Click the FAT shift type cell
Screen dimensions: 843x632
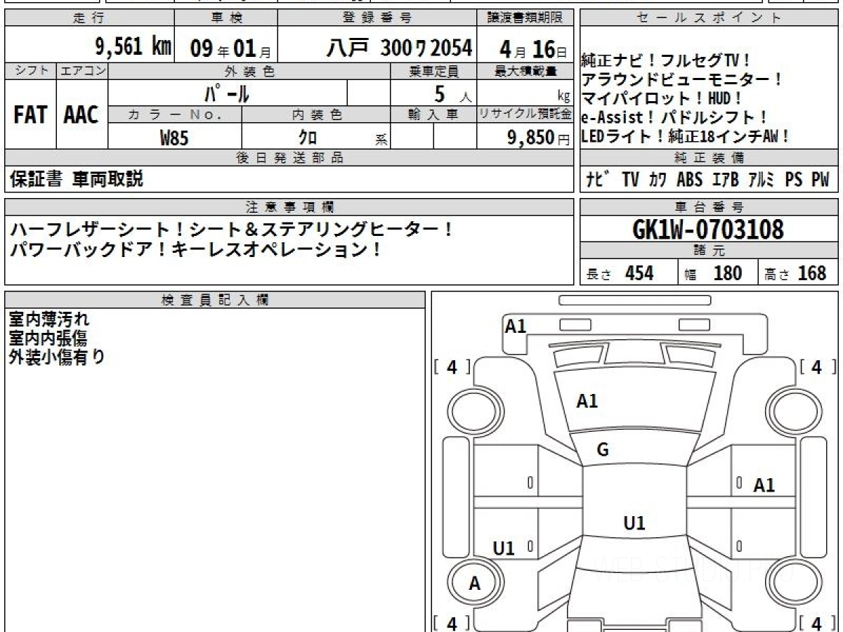coord(30,115)
